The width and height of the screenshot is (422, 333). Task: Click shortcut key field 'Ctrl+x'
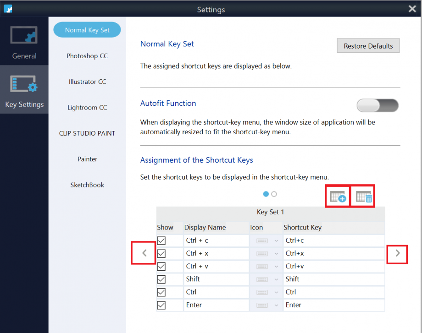click(334, 253)
